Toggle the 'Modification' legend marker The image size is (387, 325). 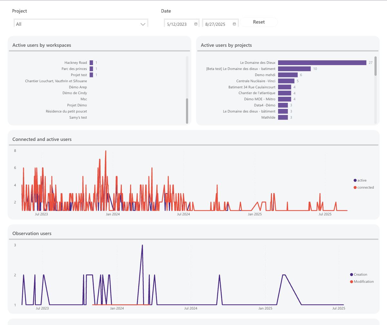click(352, 281)
